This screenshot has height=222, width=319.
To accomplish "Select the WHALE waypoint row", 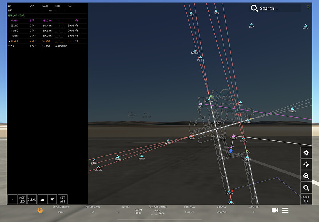I will 47,31.
